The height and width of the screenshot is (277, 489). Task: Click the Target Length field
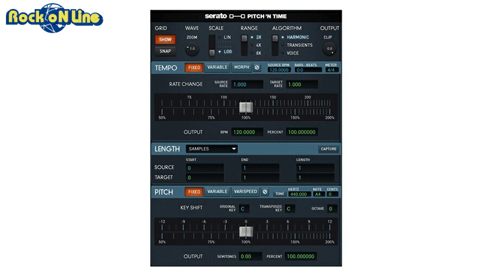[315, 178]
